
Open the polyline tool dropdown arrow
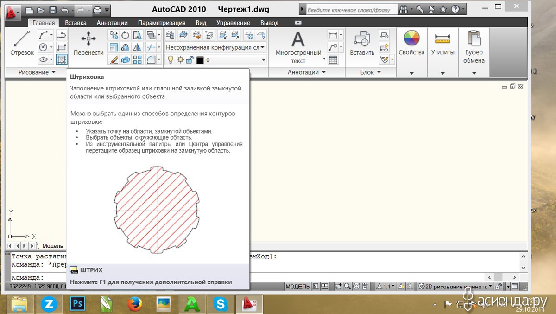click(51, 35)
